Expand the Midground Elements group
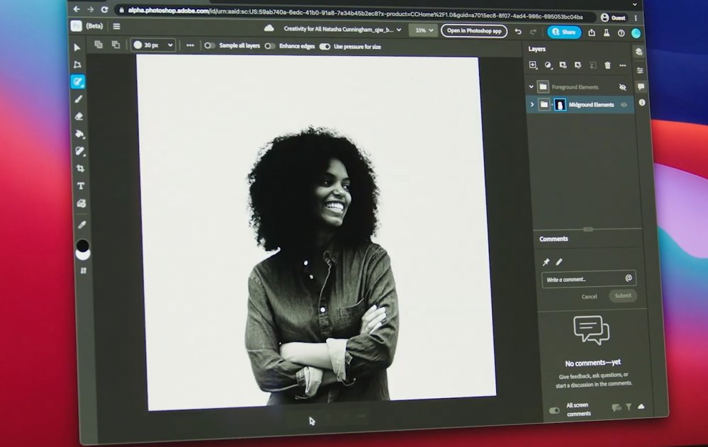Screen dimensions: 708x447 pos(532,105)
